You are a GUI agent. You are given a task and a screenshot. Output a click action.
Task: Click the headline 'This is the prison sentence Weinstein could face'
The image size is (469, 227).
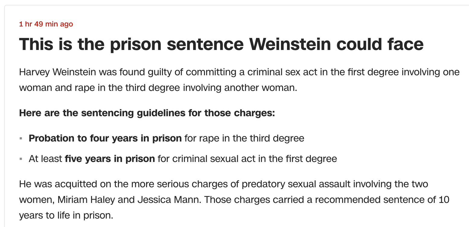click(221, 44)
